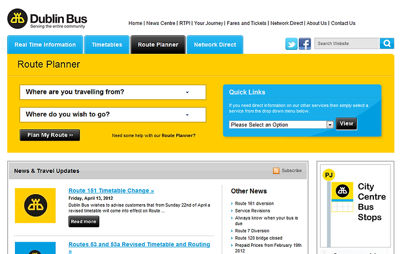Screen dimensions: 400x254
Task: Click the Dublin Bus logo
Action: tap(47, 19)
